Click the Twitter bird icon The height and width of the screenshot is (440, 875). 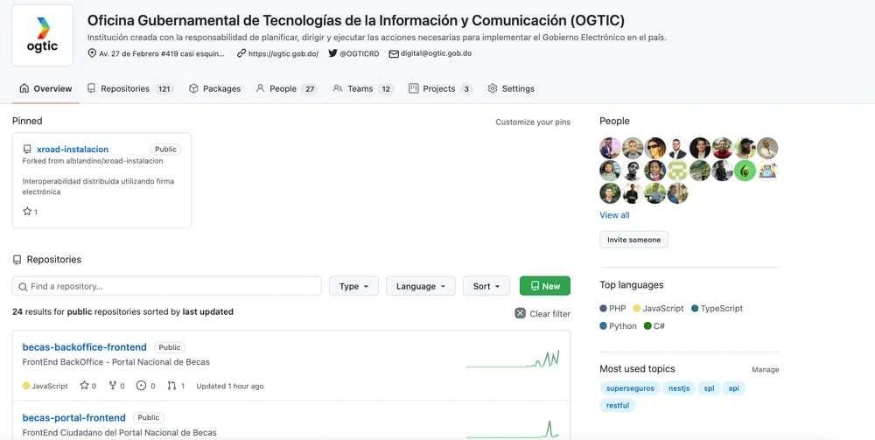[332, 53]
